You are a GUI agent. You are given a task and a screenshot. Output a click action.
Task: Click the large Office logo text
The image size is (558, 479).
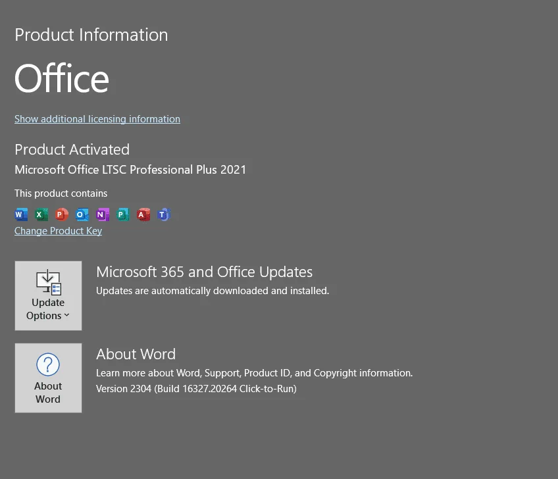point(62,78)
